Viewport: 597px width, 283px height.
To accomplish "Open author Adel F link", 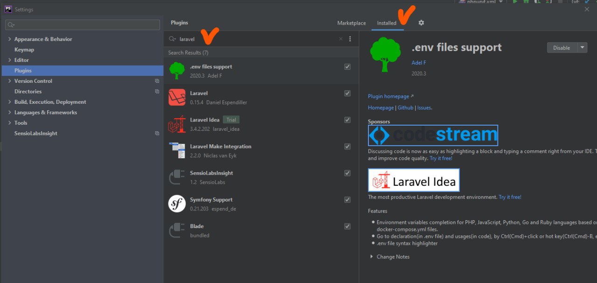I will pyautogui.click(x=419, y=63).
